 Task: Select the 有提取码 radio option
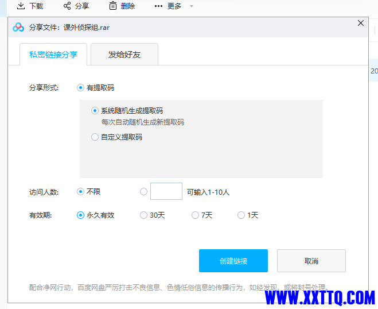pyautogui.click(x=80, y=88)
